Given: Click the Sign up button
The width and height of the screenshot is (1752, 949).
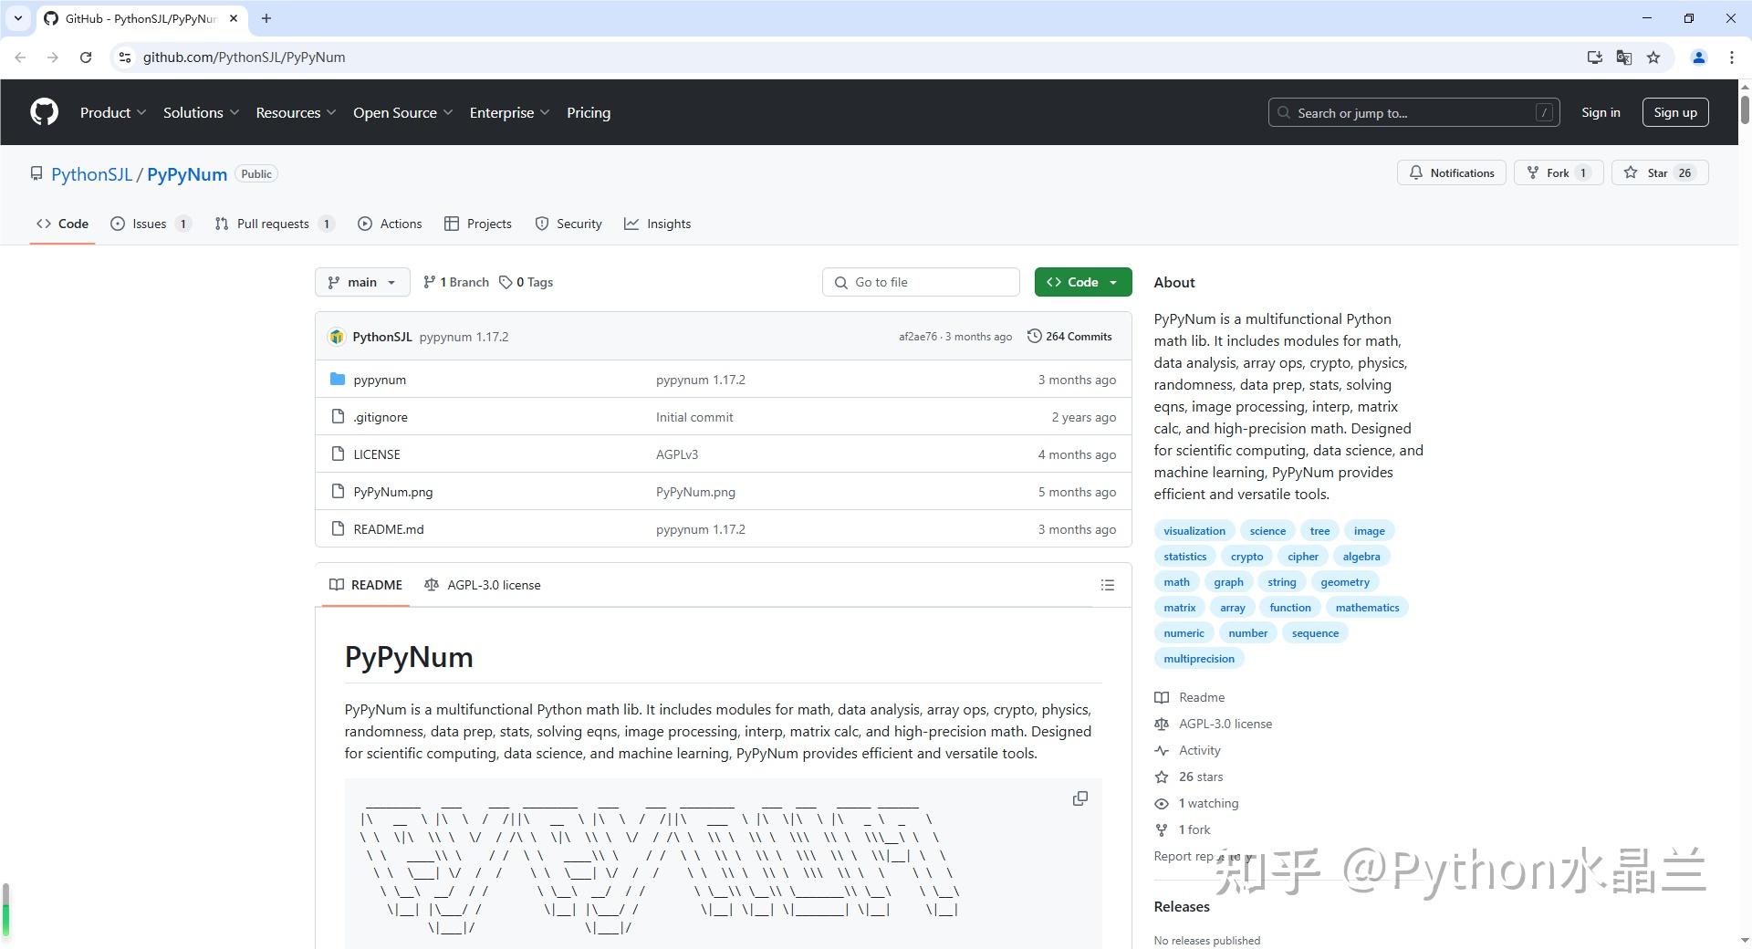Looking at the screenshot, I should pyautogui.click(x=1674, y=112).
